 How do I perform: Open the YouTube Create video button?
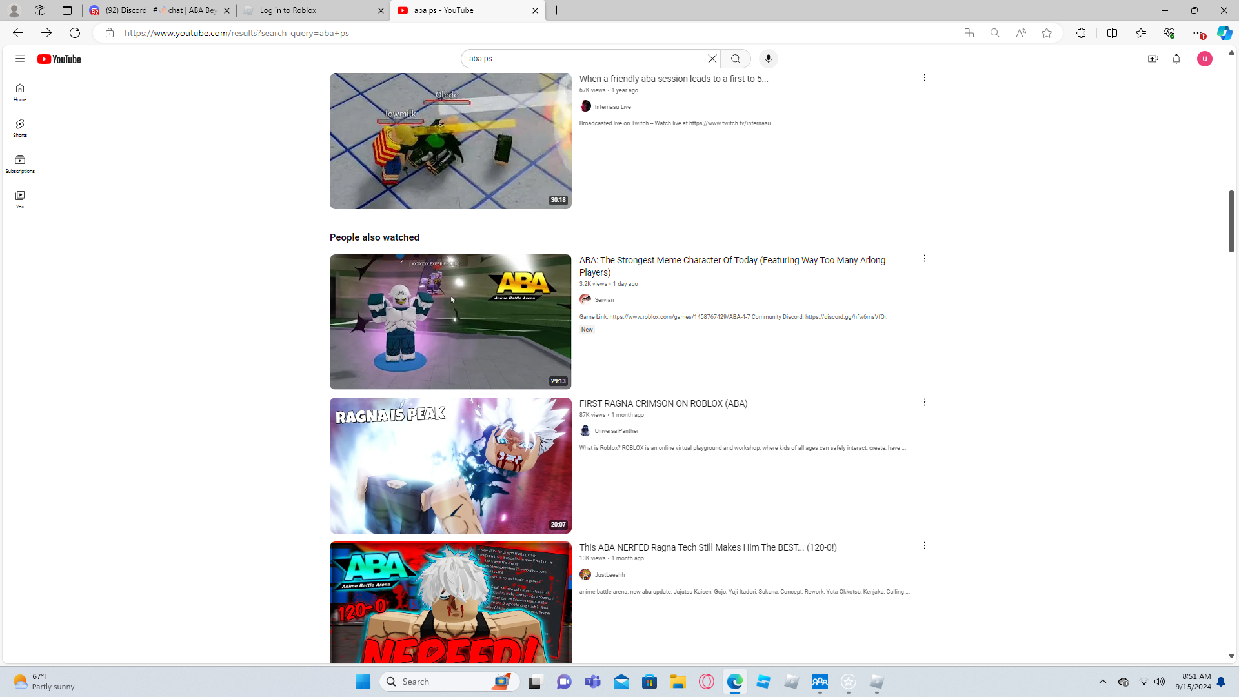pos(1153,59)
